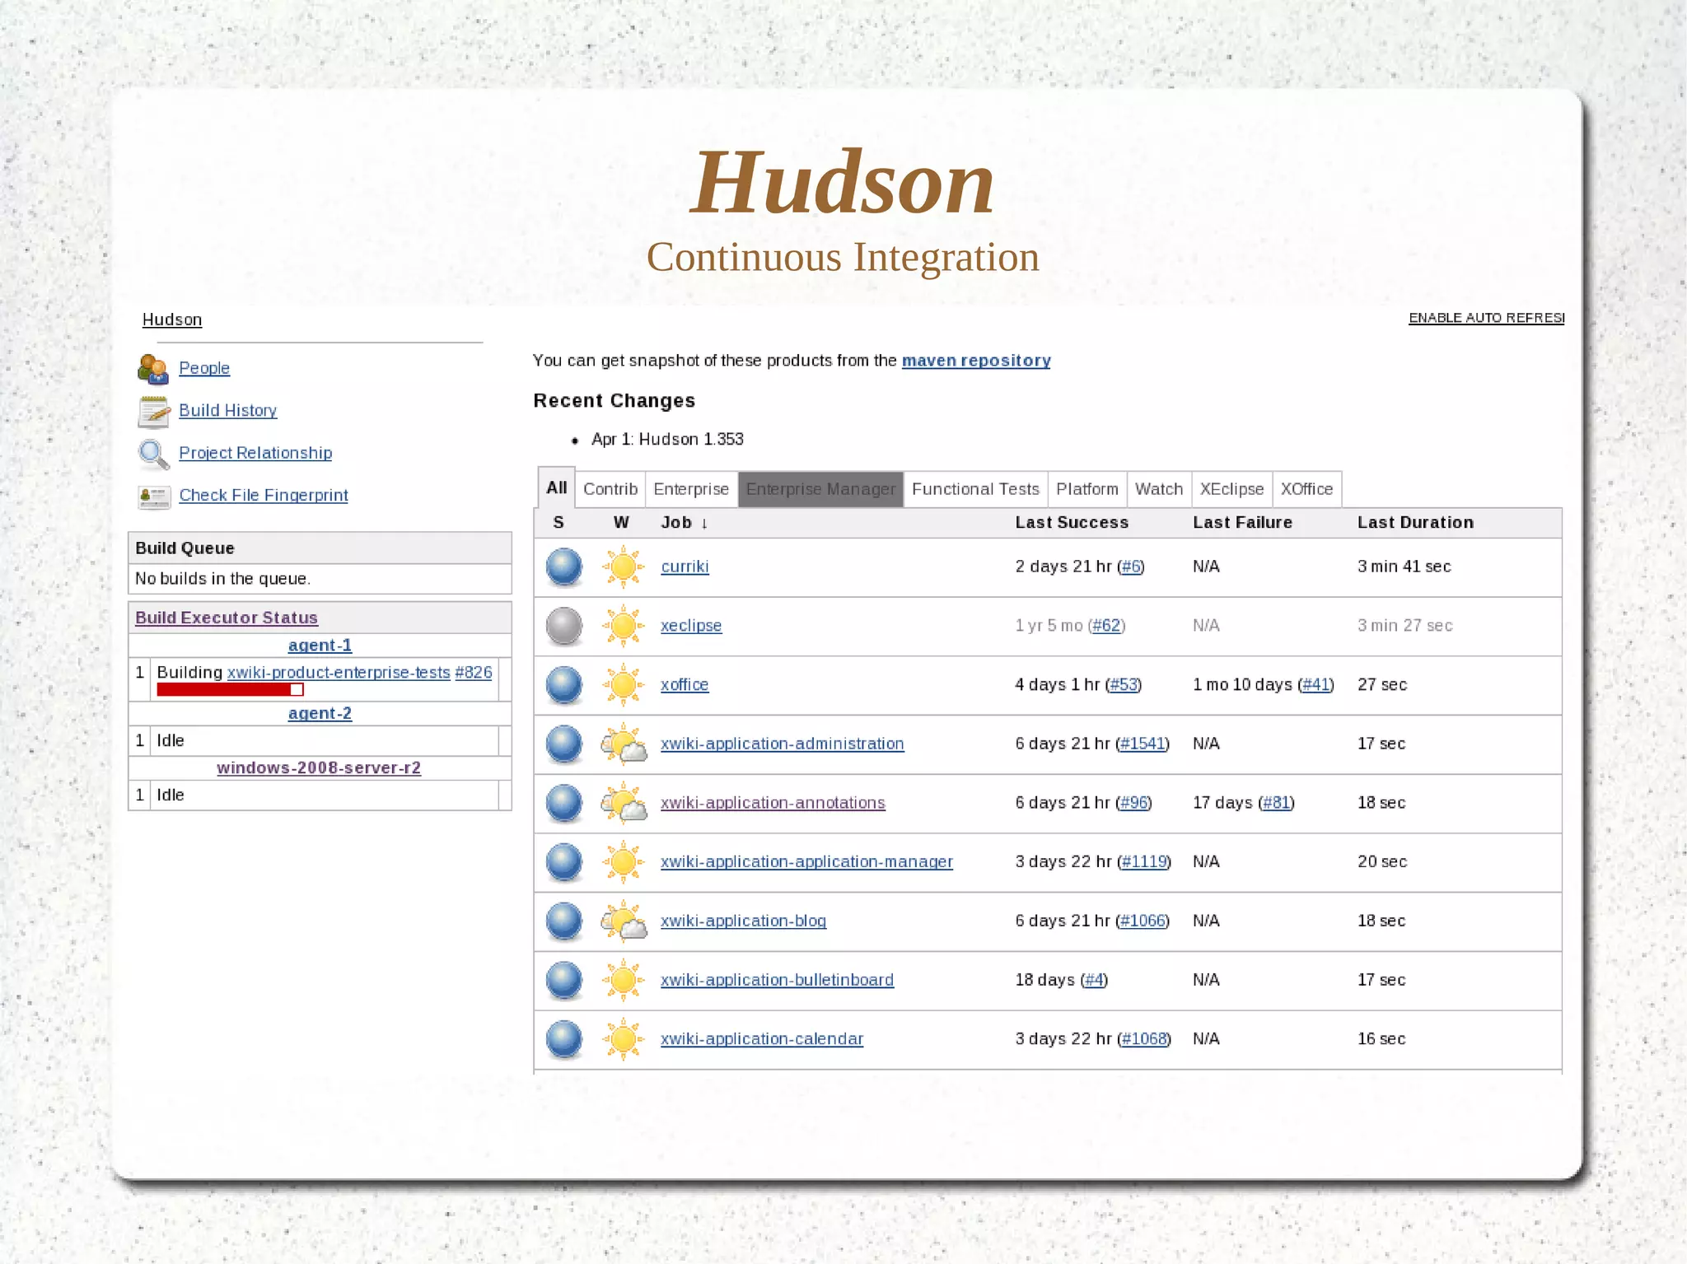Click 'Apr 1: Hudson 1.353' change entry
This screenshot has height=1264, width=1687.
667,440
